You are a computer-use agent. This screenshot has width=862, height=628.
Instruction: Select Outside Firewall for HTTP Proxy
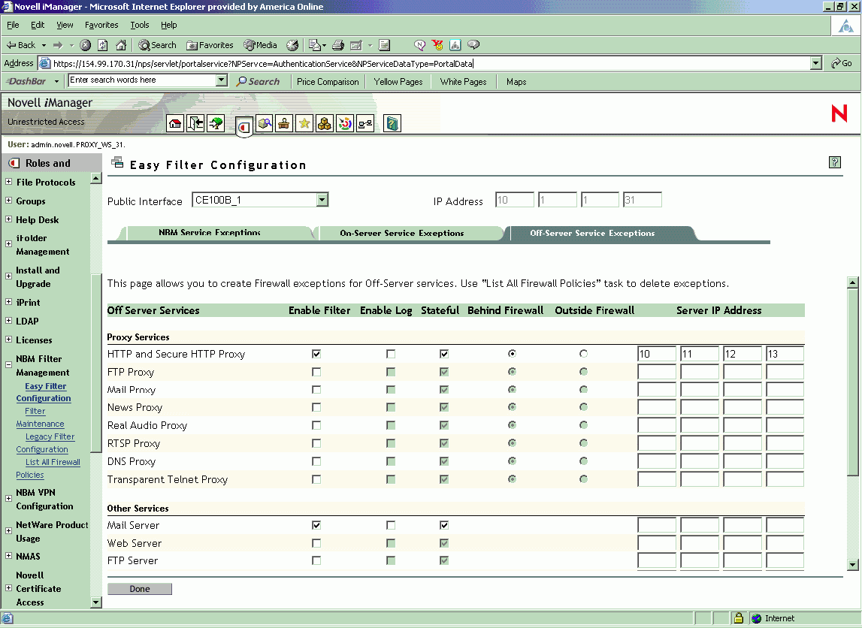pos(583,354)
